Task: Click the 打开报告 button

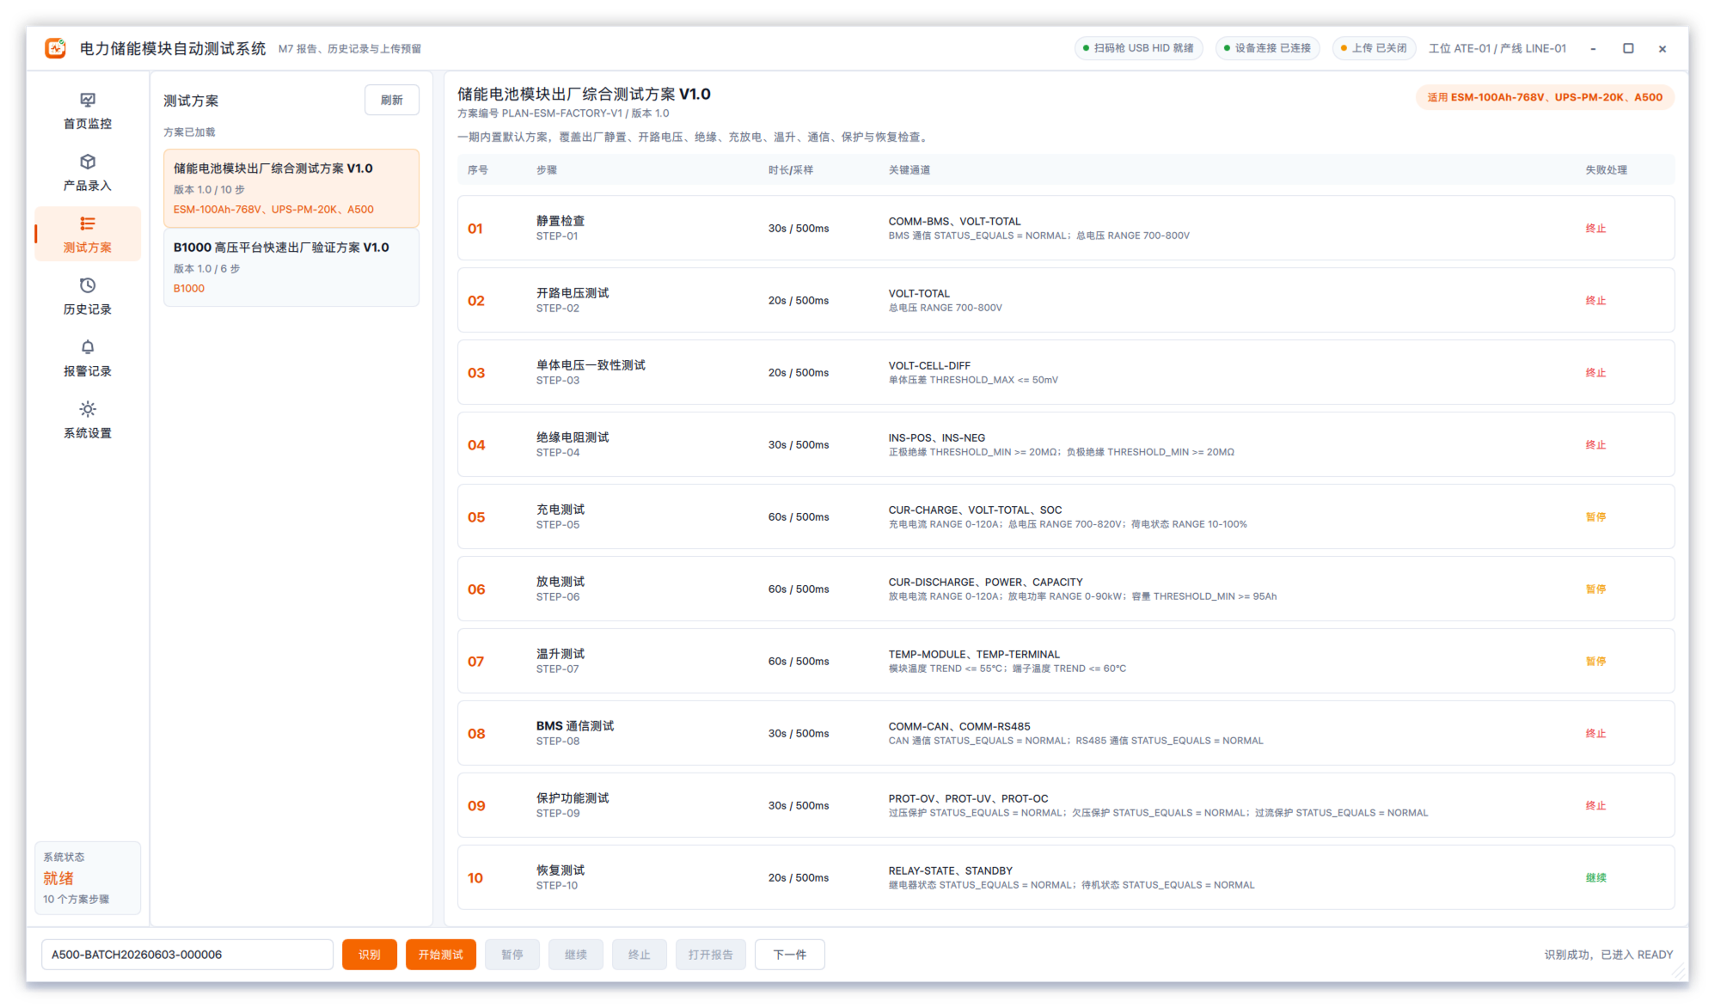Action: [x=711, y=955]
